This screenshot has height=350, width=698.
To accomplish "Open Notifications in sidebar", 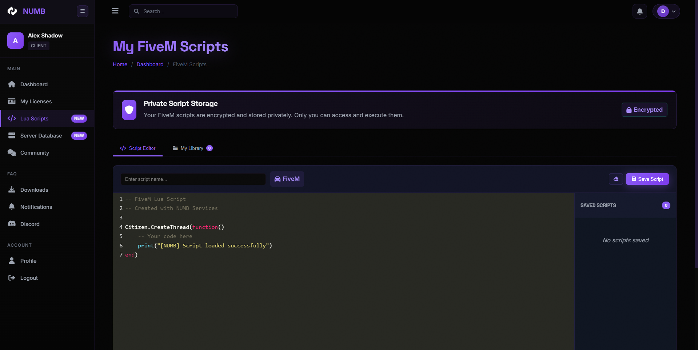I will (47, 207).
